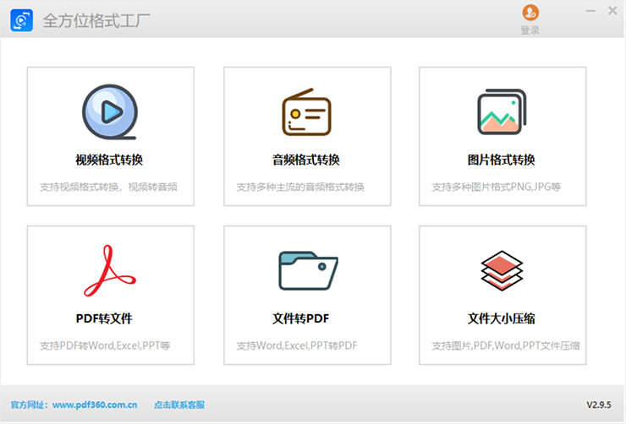Select the 文件转PDF title
The height and width of the screenshot is (424, 626).
pos(300,318)
